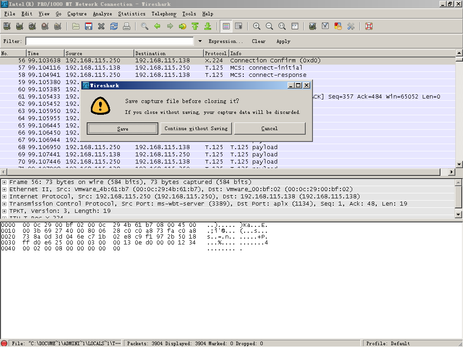Open the Statistics menu
463x347 pixels.
click(x=132, y=14)
